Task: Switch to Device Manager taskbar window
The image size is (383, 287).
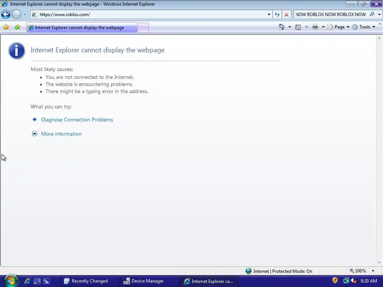Action: pyautogui.click(x=149, y=281)
